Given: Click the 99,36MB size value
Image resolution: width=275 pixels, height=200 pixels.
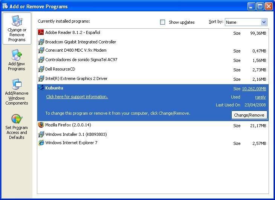Looking at the screenshot, I should (x=258, y=33).
